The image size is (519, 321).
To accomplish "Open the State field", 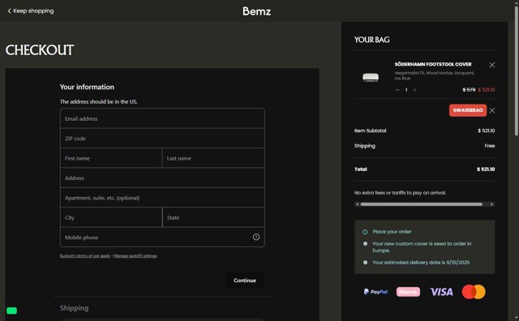I will click(213, 217).
